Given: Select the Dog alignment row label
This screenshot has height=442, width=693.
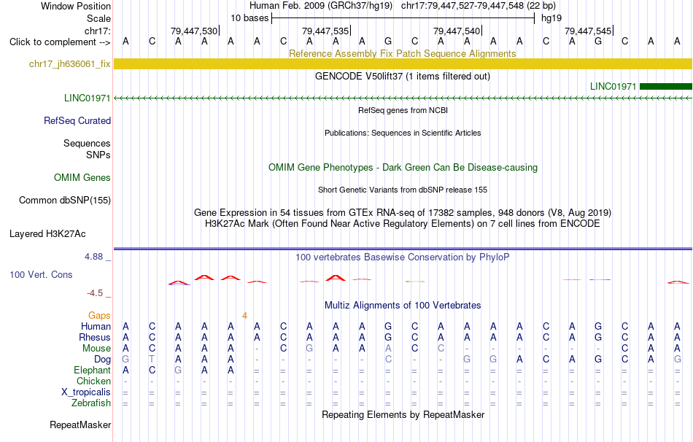Looking at the screenshot, I should pos(103,359).
